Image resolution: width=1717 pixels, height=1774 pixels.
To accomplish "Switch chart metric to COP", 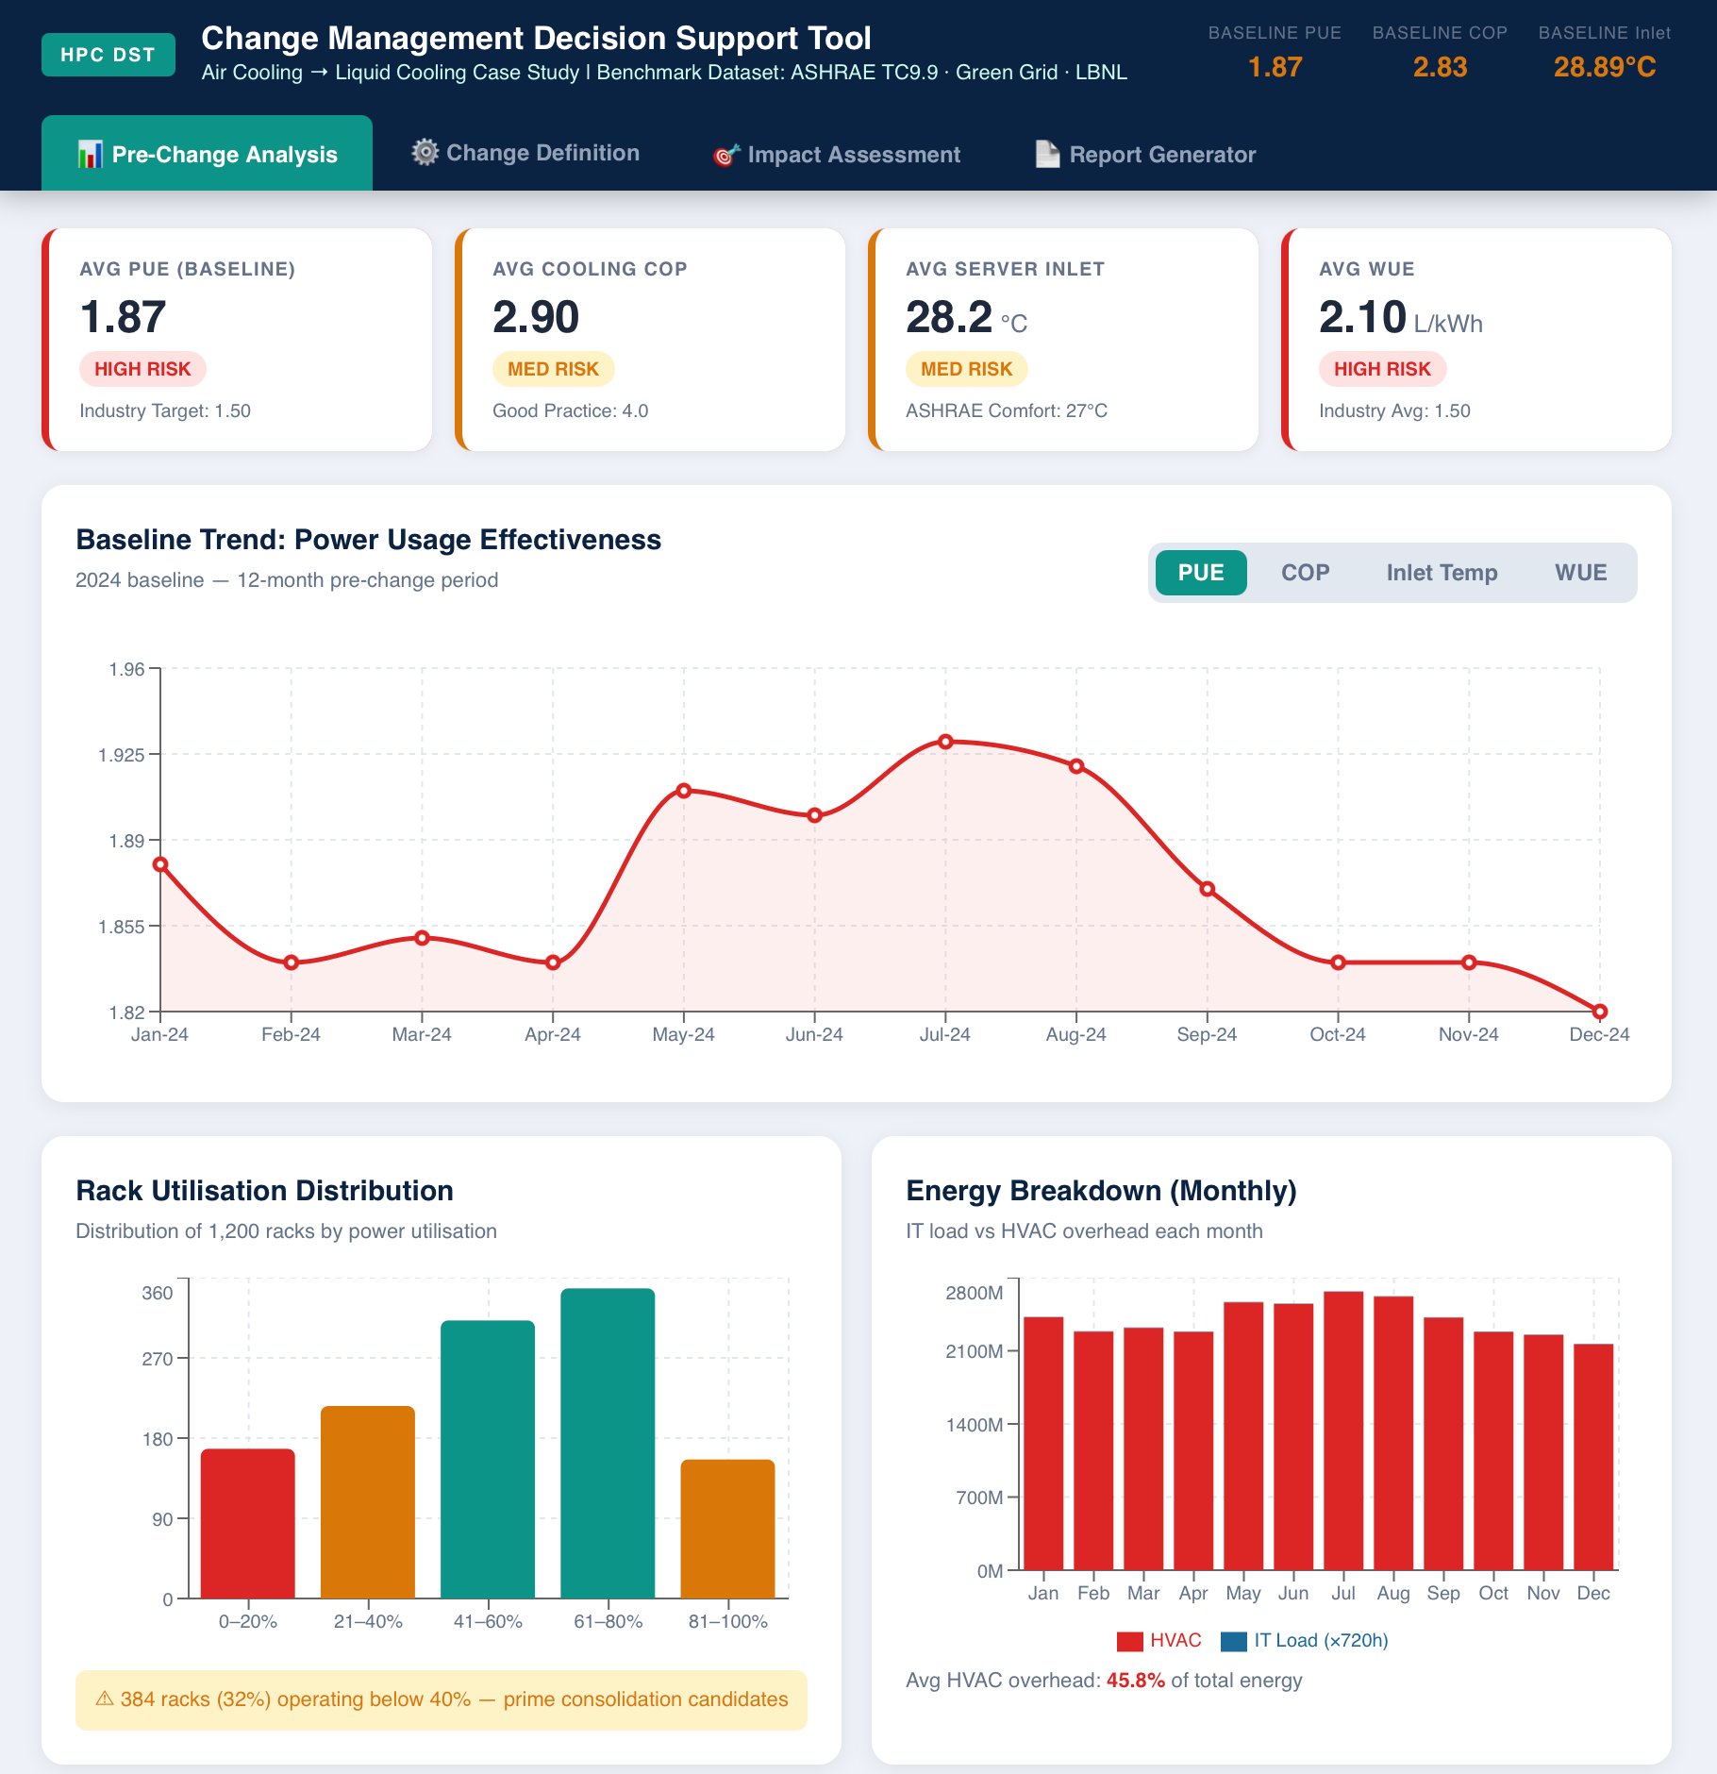I will coord(1305,573).
